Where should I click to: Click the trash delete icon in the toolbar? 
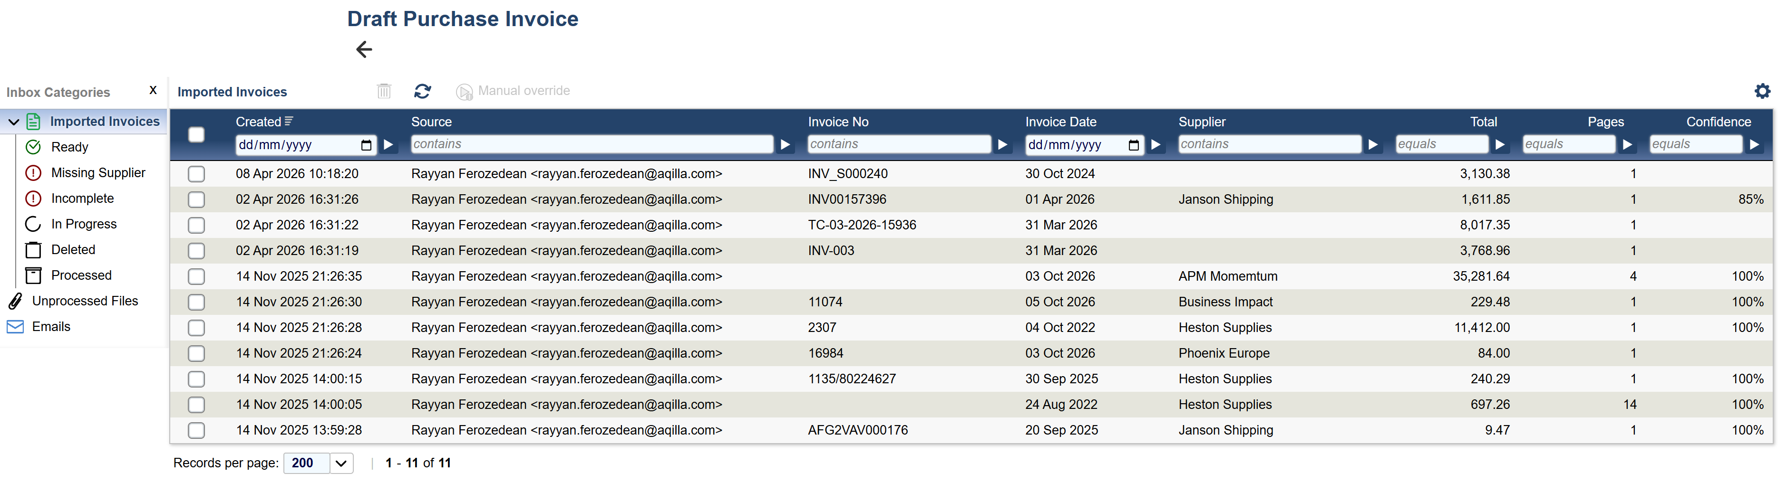[384, 91]
